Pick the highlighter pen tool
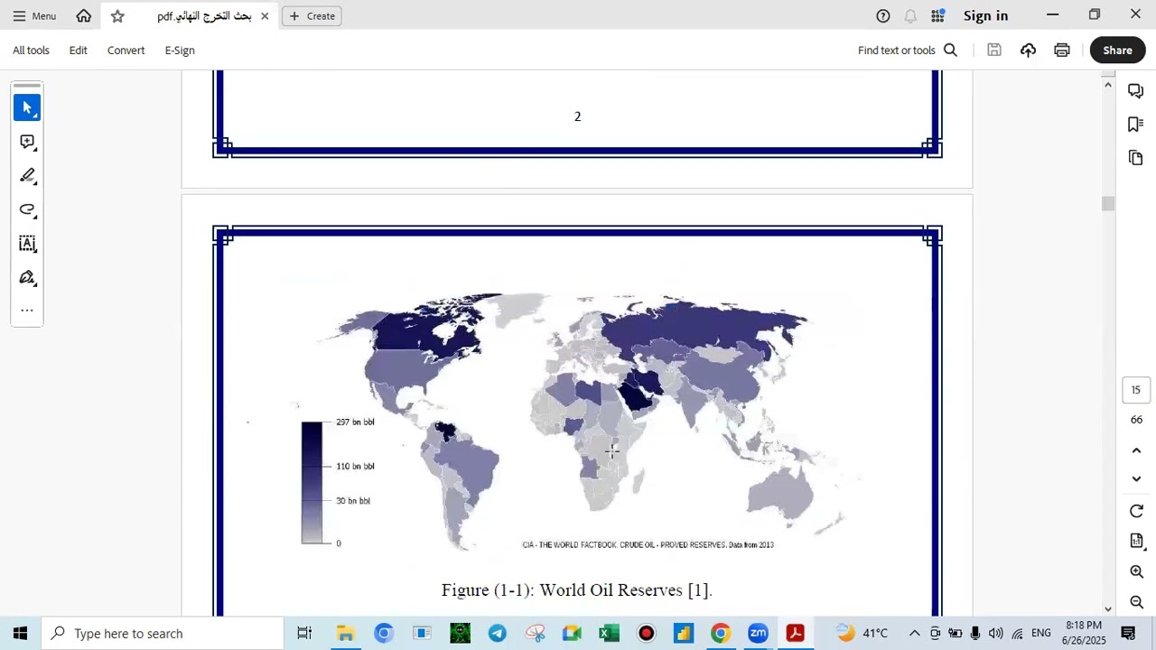The height and width of the screenshot is (650, 1156). click(x=27, y=175)
